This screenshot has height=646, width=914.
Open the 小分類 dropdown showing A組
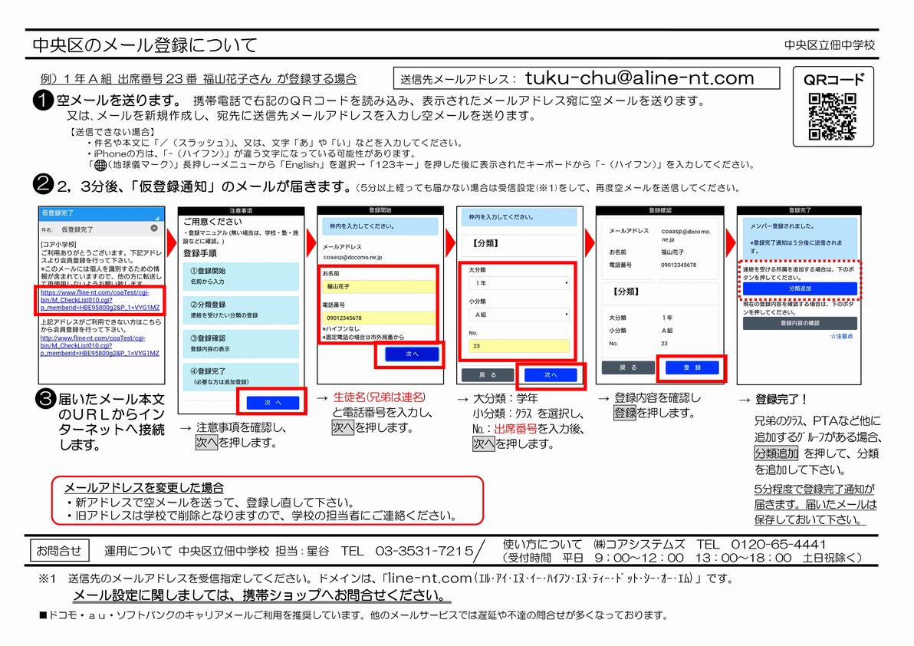(519, 315)
